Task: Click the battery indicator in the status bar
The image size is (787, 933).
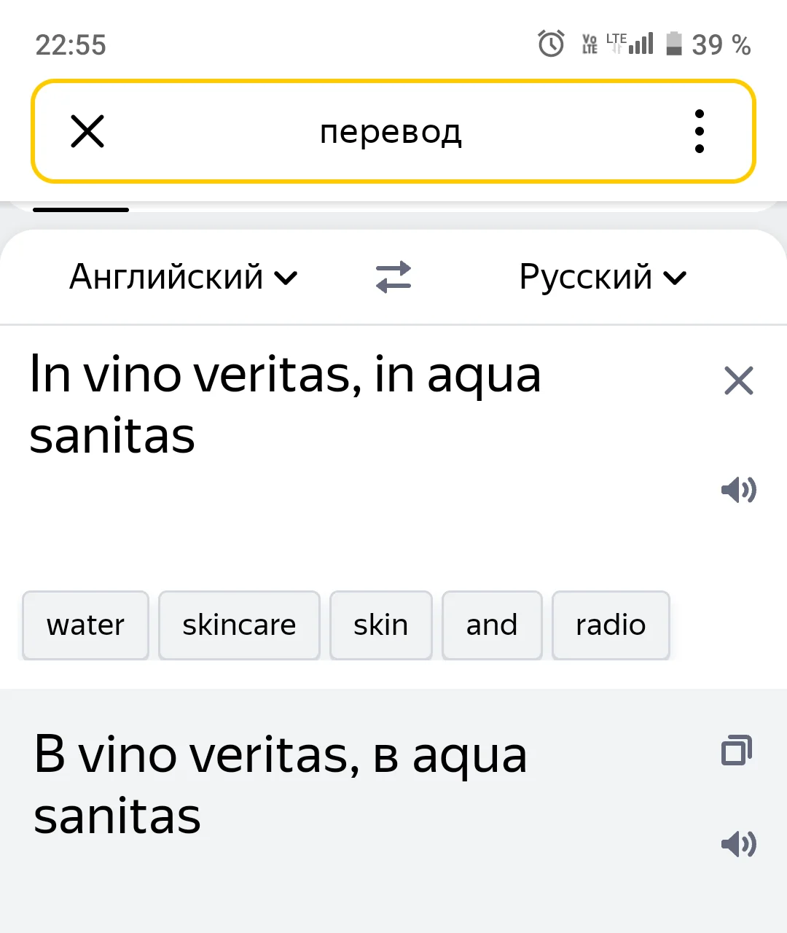Action: (674, 44)
